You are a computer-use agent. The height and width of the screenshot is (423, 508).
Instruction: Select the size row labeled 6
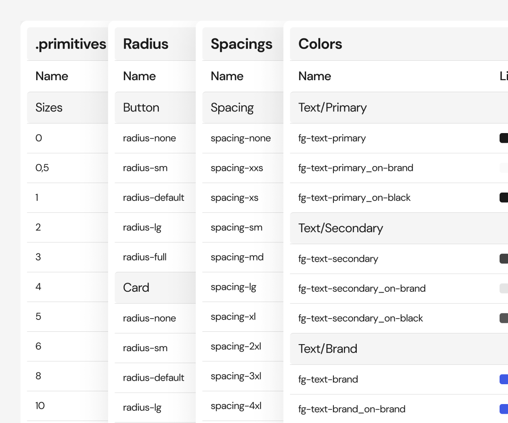pos(67,347)
